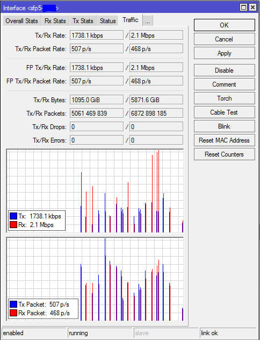Disable the sfp5 interface
The width and height of the screenshot is (260, 340).
pos(225,70)
